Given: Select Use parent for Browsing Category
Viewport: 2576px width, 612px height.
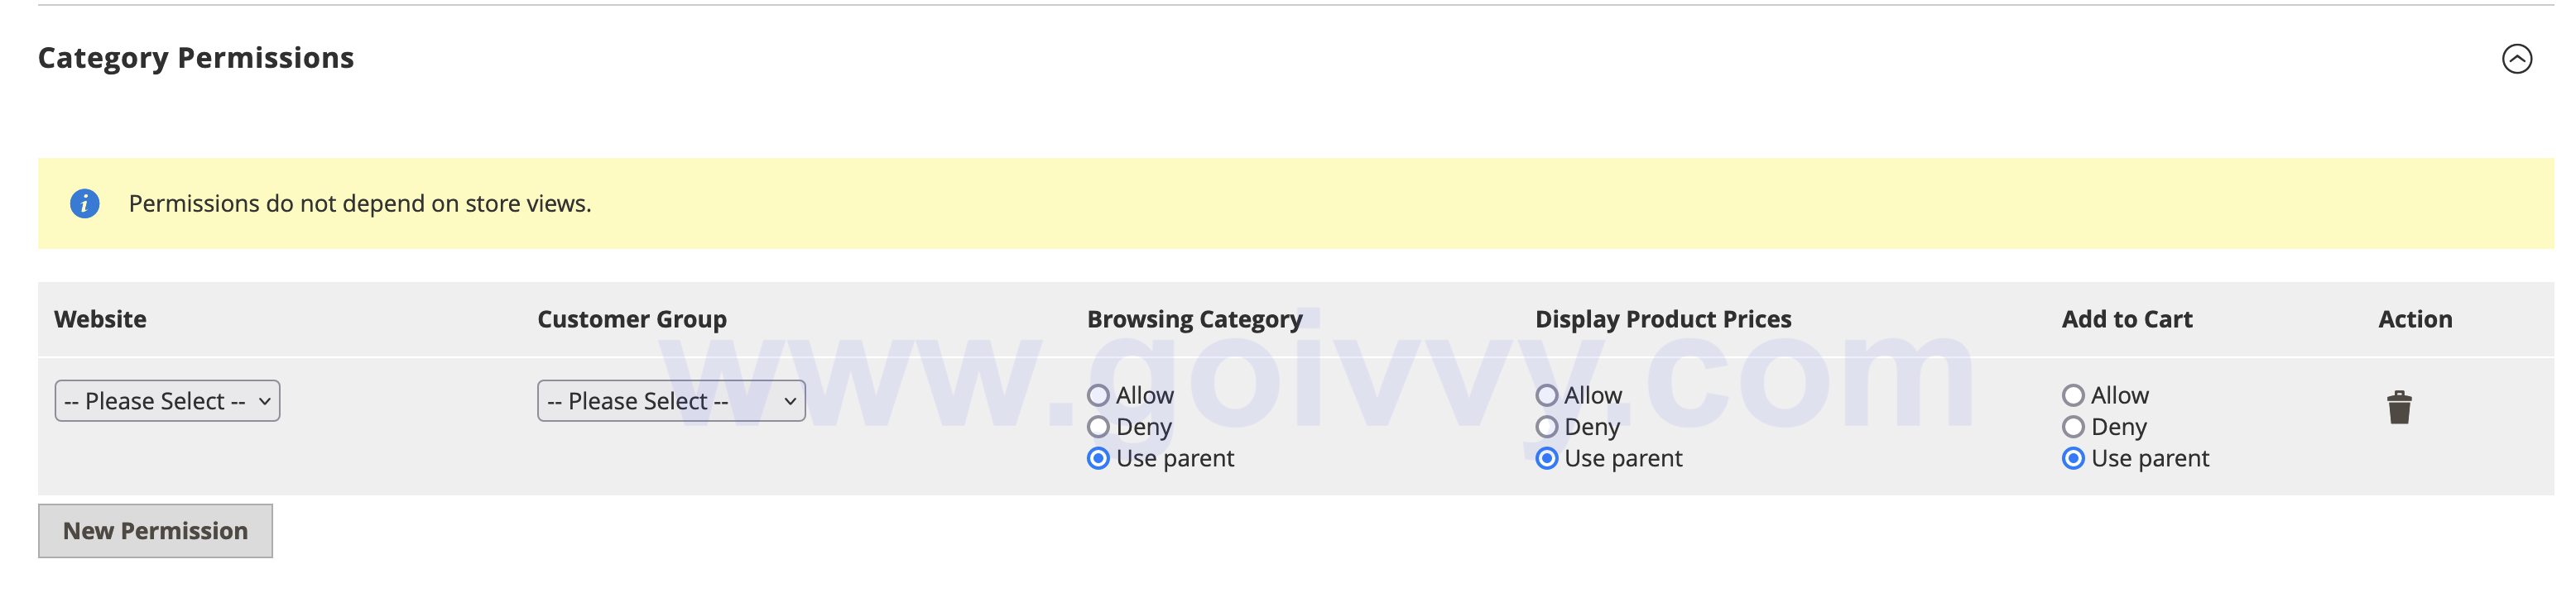Looking at the screenshot, I should 1099,458.
